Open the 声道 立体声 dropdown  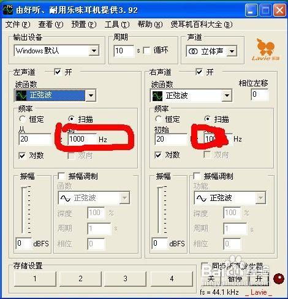(x=232, y=51)
